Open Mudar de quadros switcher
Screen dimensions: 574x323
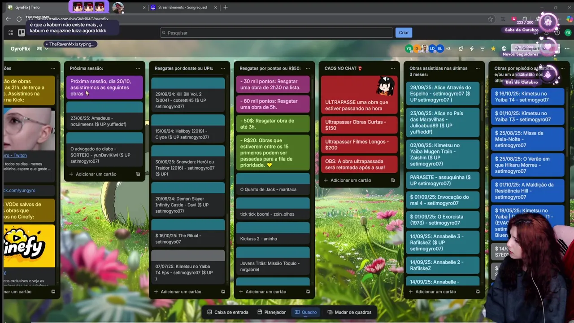click(349, 312)
